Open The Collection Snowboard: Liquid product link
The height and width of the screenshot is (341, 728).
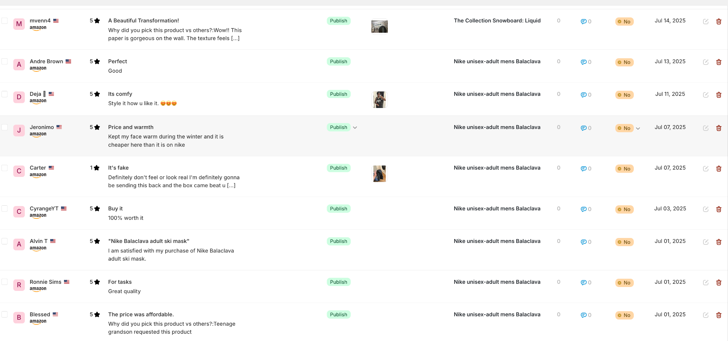(497, 21)
